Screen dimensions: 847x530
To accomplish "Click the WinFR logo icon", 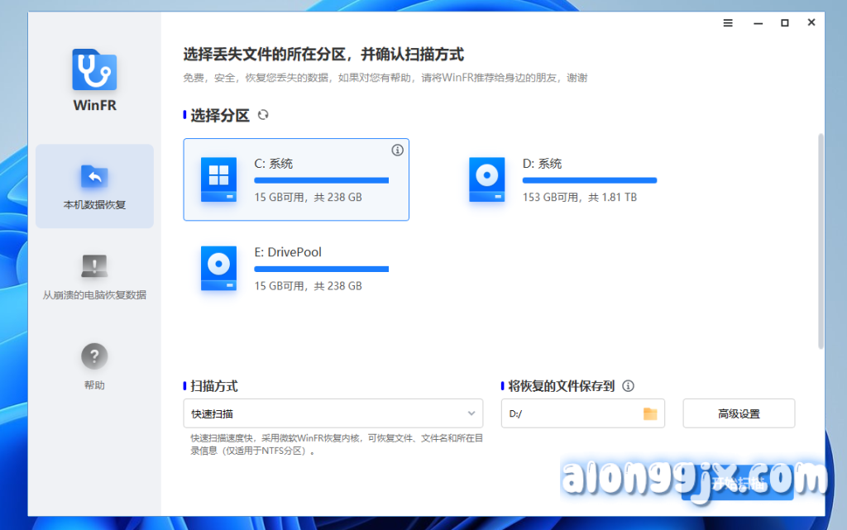I will (x=94, y=70).
